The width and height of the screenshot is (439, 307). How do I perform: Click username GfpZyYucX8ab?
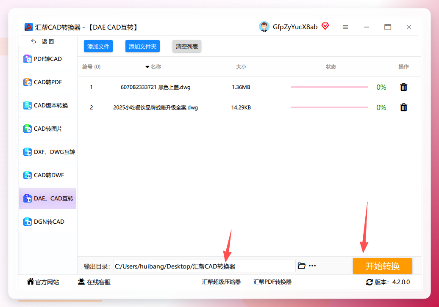tap(295, 27)
